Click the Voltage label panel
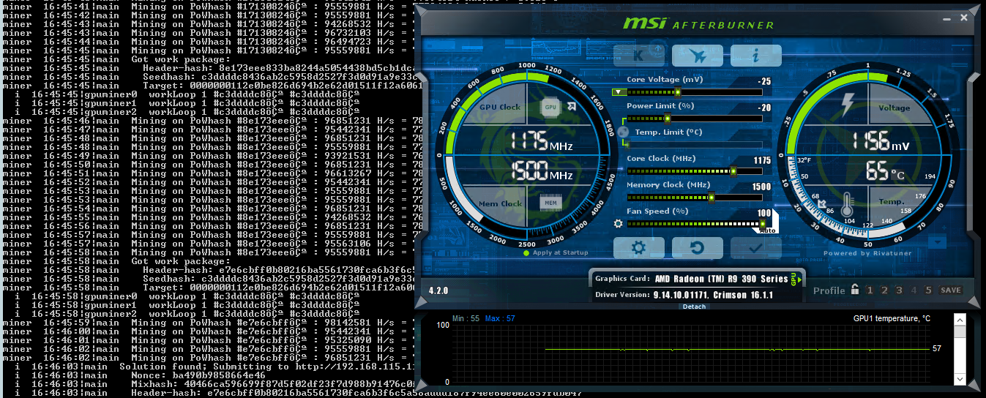The height and width of the screenshot is (398, 986). coord(894,108)
